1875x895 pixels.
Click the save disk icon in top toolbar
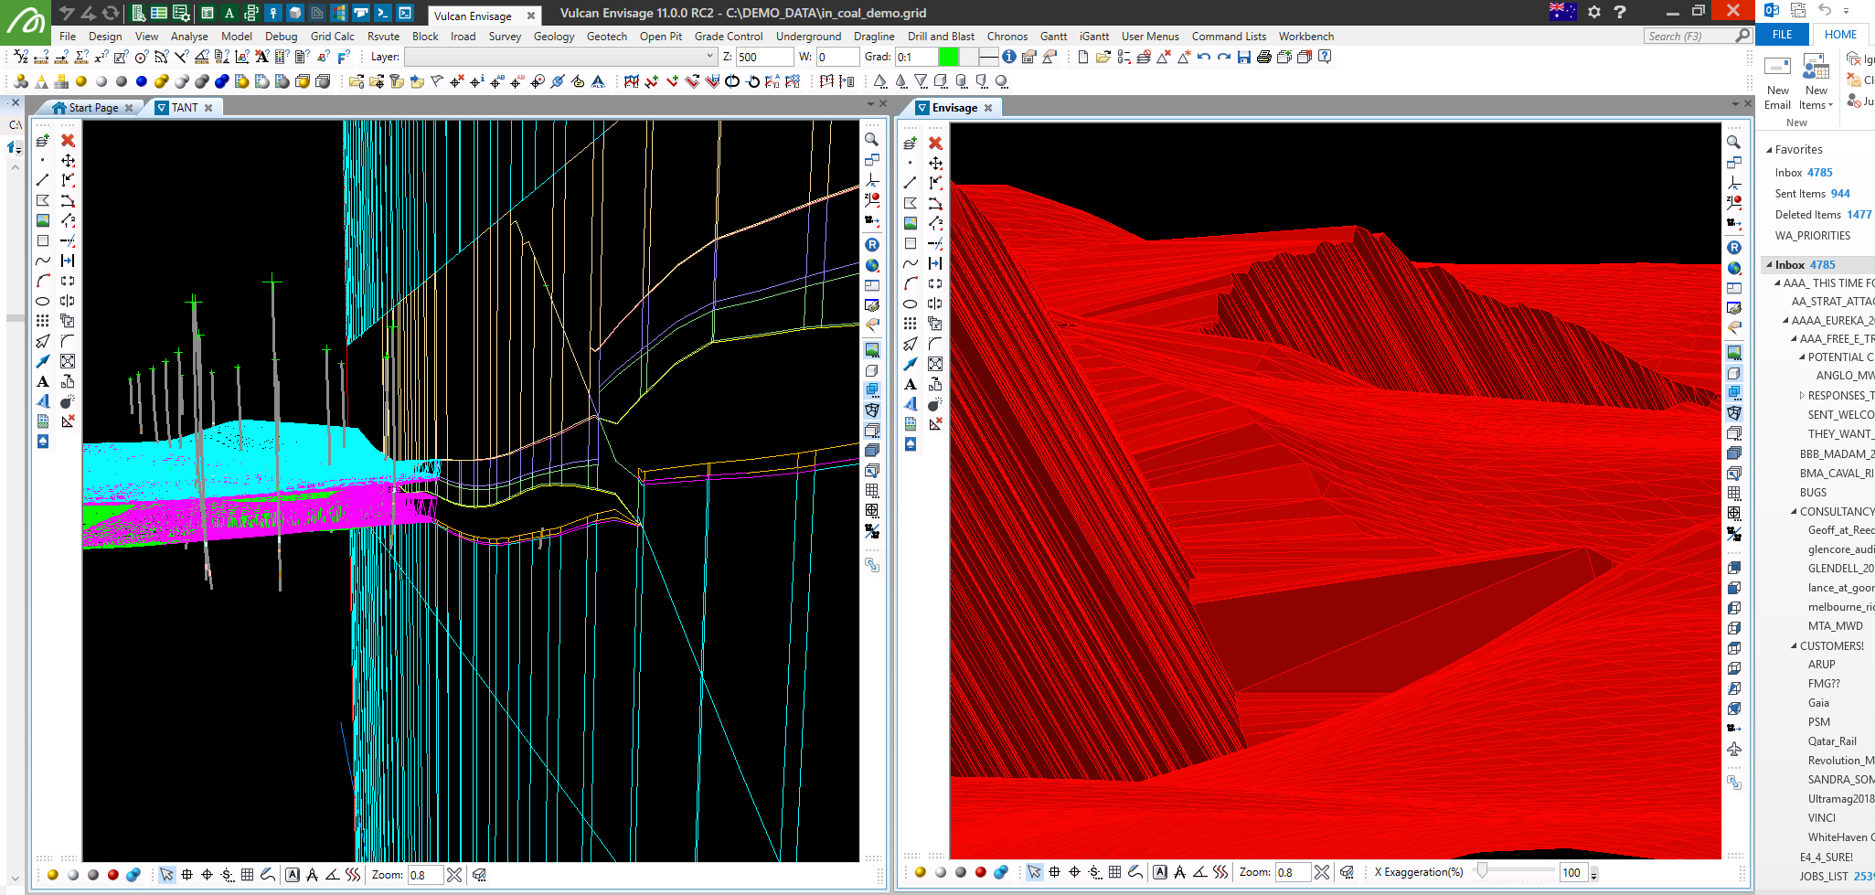point(1243,57)
